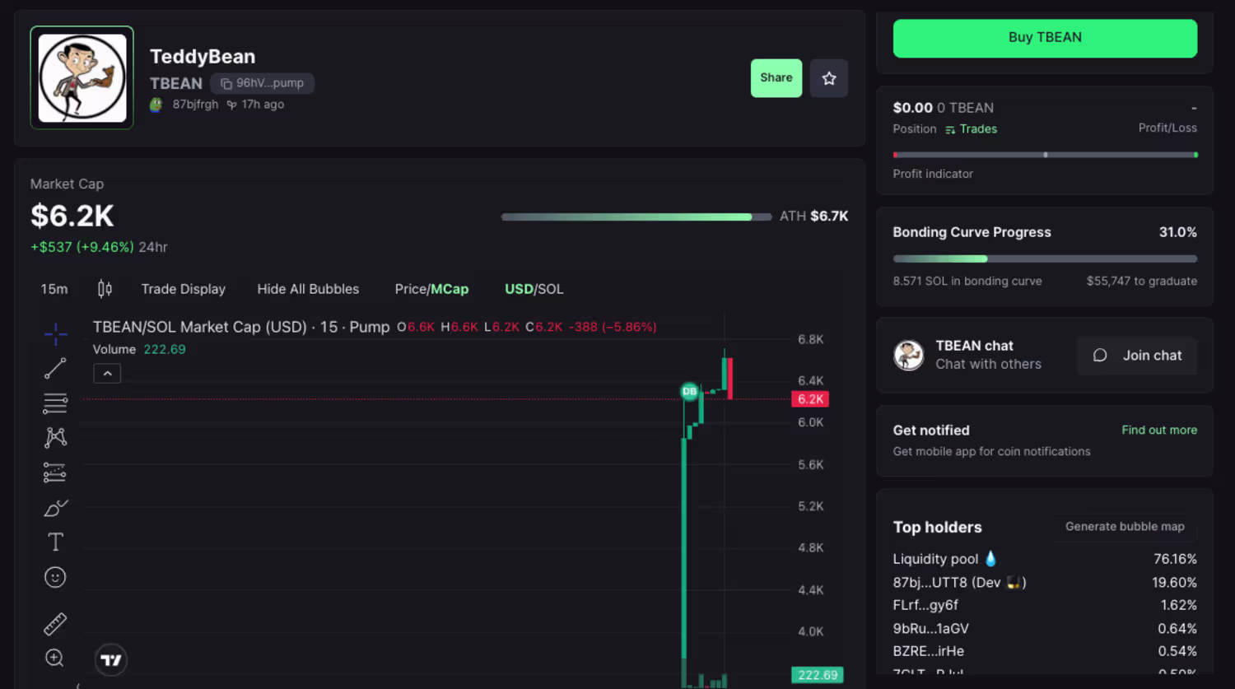Image resolution: width=1235 pixels, height=689 pixels.
Task: Open creator profile 87bjfrgh
Action: pos(195,105)
